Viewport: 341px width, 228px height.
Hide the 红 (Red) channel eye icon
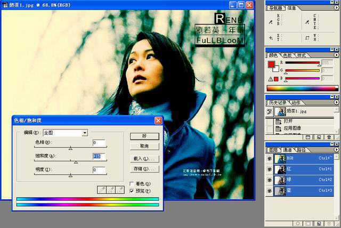pyautogui.click(x=270, y=169)
